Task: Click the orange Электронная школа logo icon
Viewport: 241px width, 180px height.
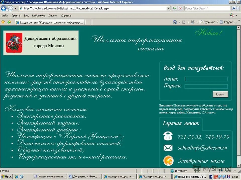Action: coord(168,161)
